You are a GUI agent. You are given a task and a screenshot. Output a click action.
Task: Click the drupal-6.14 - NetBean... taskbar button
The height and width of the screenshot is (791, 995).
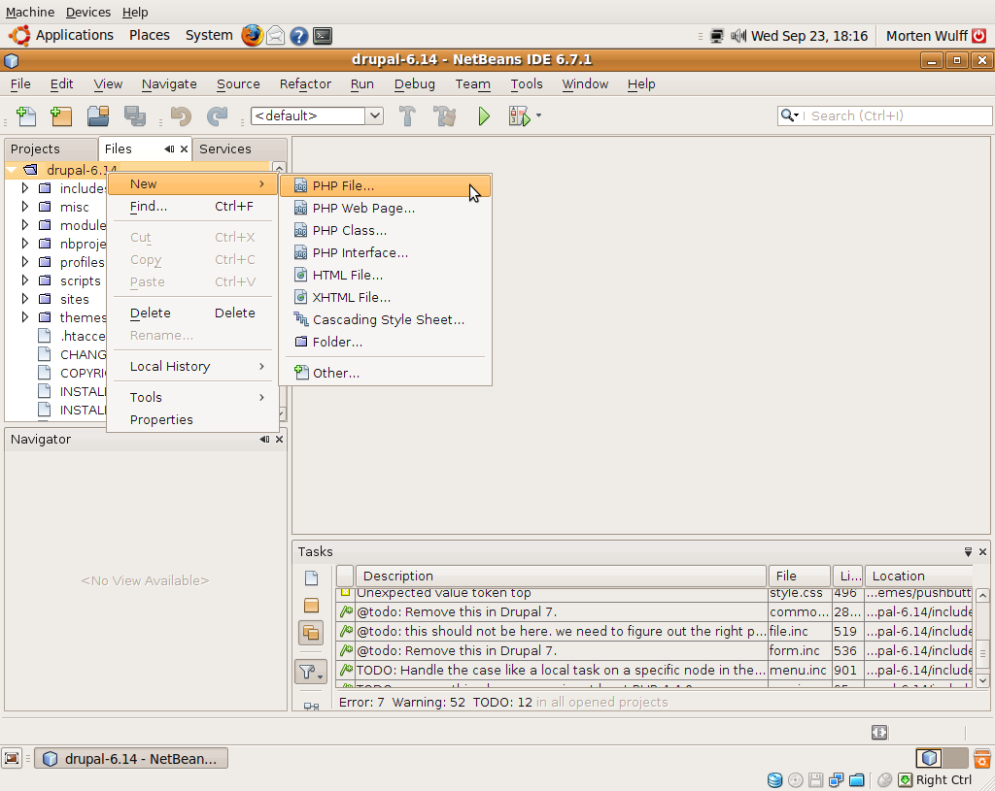[x=131, y=759]
